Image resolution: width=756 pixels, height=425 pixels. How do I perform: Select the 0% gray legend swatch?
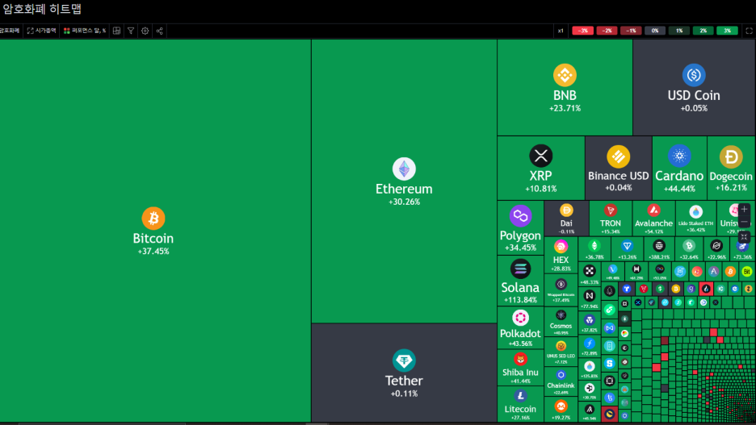655,31
